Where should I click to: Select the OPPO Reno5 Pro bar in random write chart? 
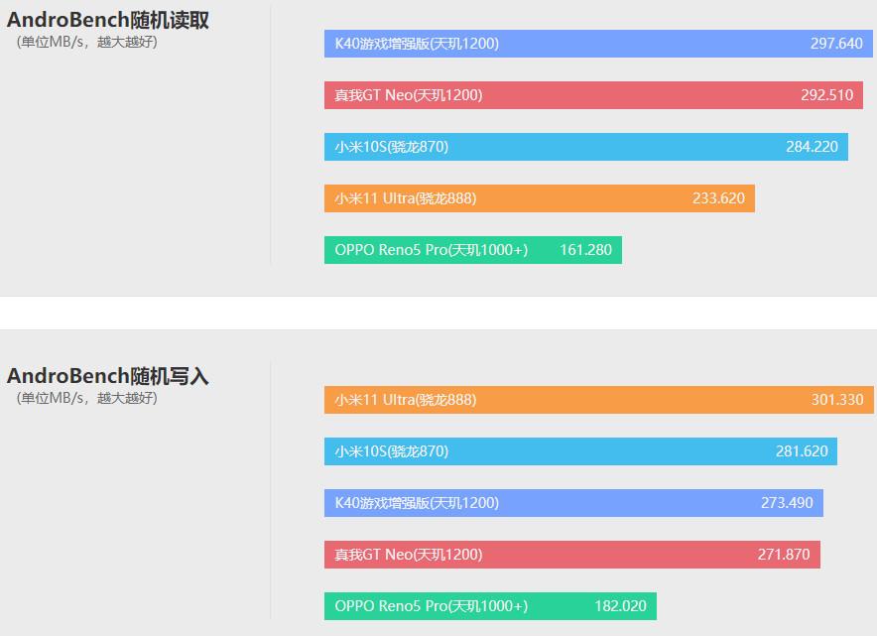490,606
